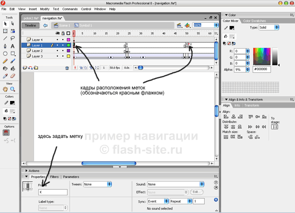The width and height of the screenshot is (295, 213).
Task: Click Insert Layer Folder icon
Action: pyautogui.click(x=36, y=68)
